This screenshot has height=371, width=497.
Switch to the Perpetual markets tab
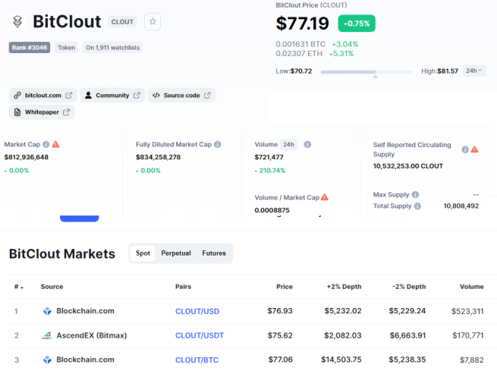click(x=176, y=253)
